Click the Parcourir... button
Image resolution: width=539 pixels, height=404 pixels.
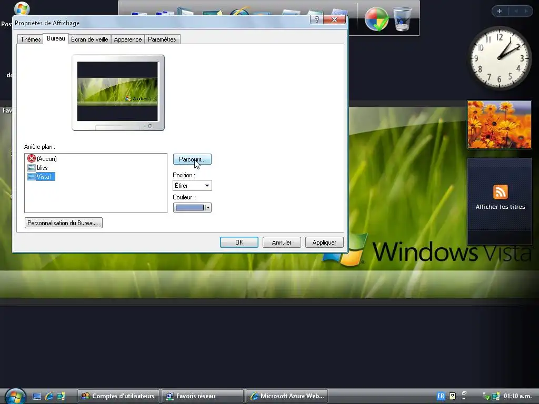(192, 159)
